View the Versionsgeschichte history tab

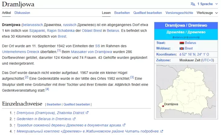(179, 13)
